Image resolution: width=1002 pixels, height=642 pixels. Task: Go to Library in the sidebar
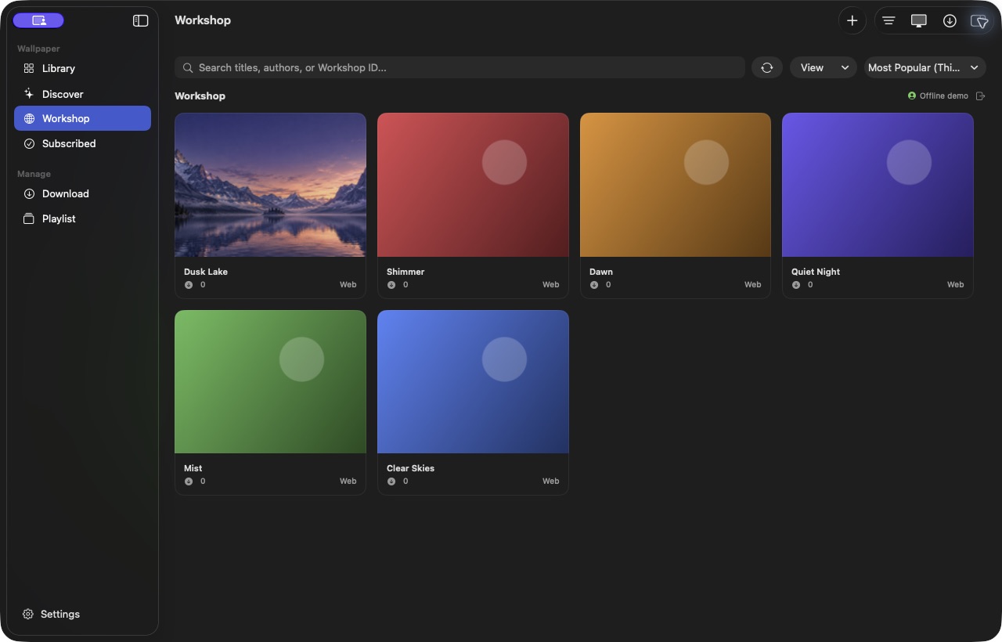[82, 68]
